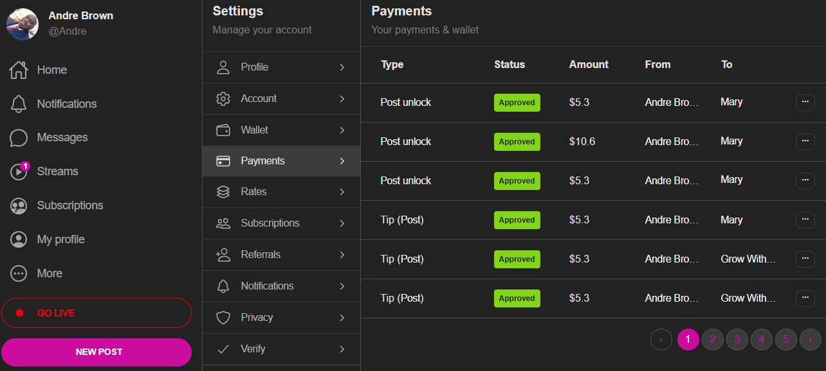
Task: Expand the Profile settings chevron
Action: click(x=342, y=67)
